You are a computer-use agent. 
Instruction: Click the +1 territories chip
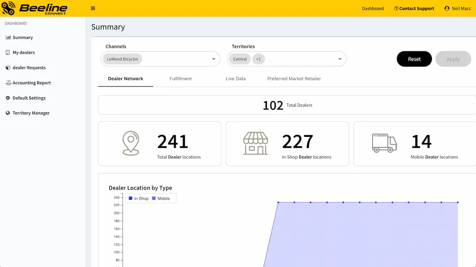pos(258,59)
